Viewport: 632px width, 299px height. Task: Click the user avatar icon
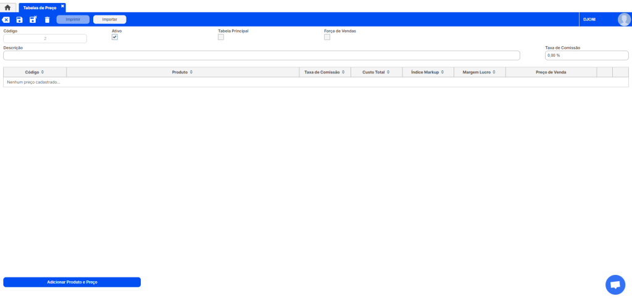tap(624, 19)
